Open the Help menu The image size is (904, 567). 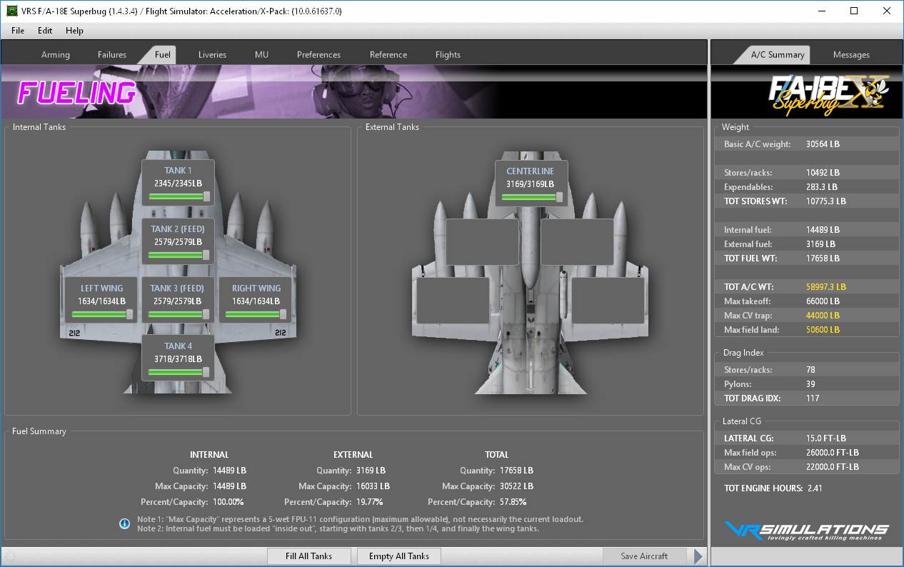click(74, 31)
